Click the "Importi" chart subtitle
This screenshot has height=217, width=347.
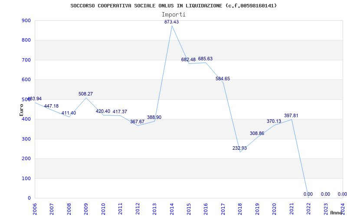click(173, 15)
